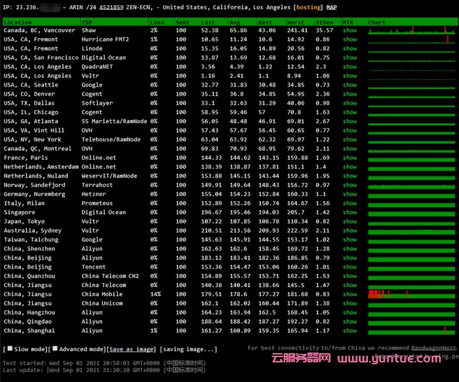459x382 pixels.
Task: Show MTR for Tokyo Vultr row
Action: tap(350, 221)
